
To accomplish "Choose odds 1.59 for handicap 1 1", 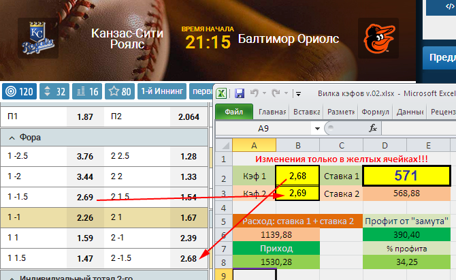I will coord(85,238).
